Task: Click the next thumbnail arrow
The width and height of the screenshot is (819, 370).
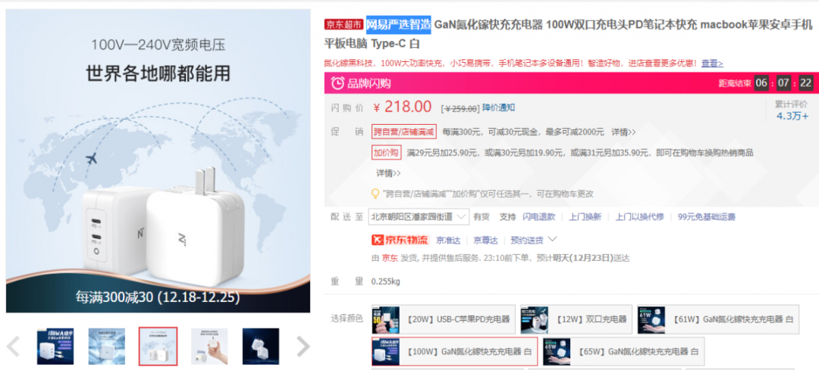Action: point(303,347)
